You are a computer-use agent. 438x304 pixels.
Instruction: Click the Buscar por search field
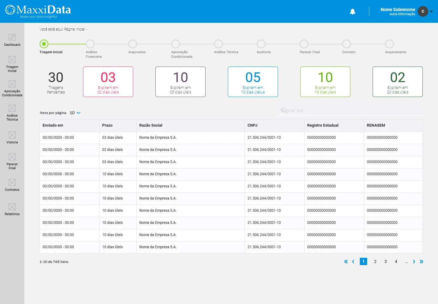351,110
